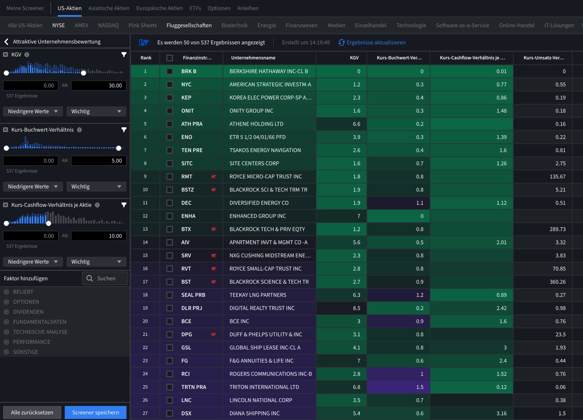Click back arrow beside Attraktive Unternehmensbewertung

click(x=6, y=41)
